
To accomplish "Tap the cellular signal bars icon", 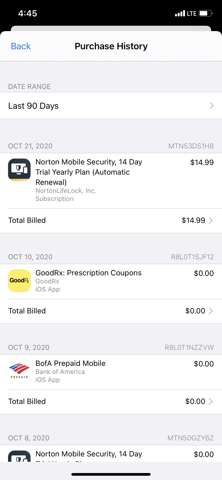I will [x=180, y=13].
